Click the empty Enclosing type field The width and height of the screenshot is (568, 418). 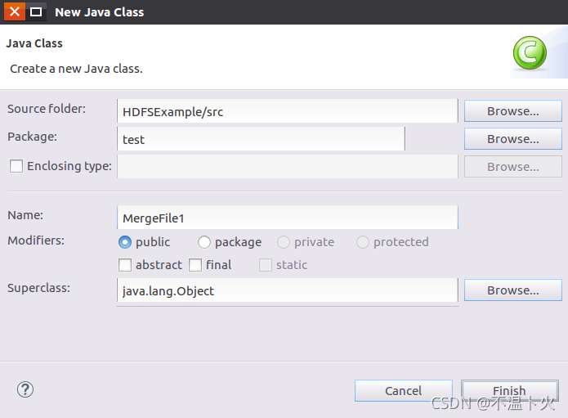(288, 167)
